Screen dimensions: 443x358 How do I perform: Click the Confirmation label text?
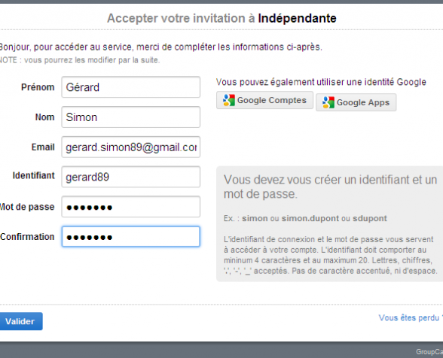click(27, 237)
